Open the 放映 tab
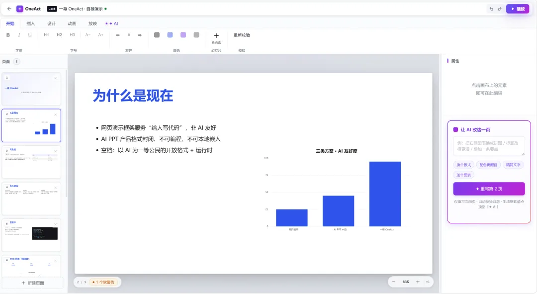 point(92,24)
